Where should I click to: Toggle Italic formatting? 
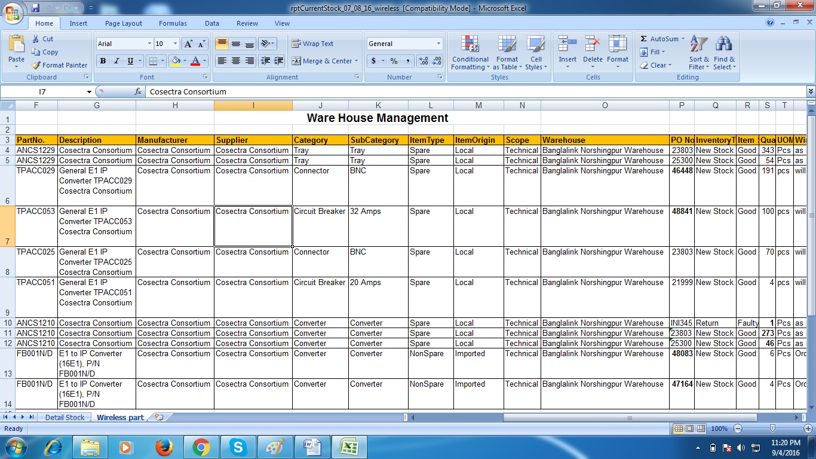pyautogui.click(x=116, y=61)
